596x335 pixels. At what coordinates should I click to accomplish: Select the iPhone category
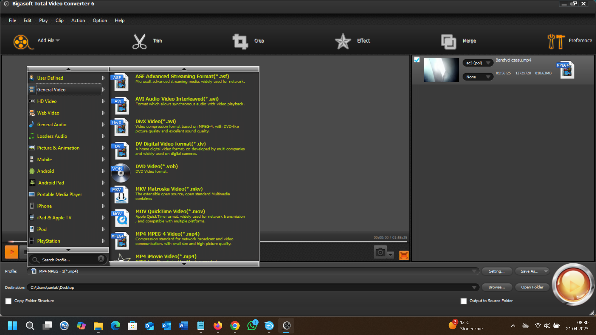(67, 206)
